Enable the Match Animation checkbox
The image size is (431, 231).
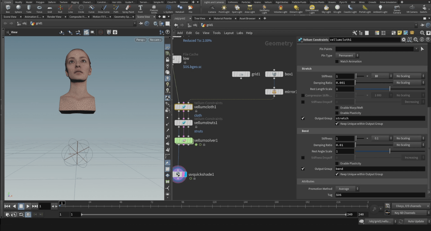[337, 61]
